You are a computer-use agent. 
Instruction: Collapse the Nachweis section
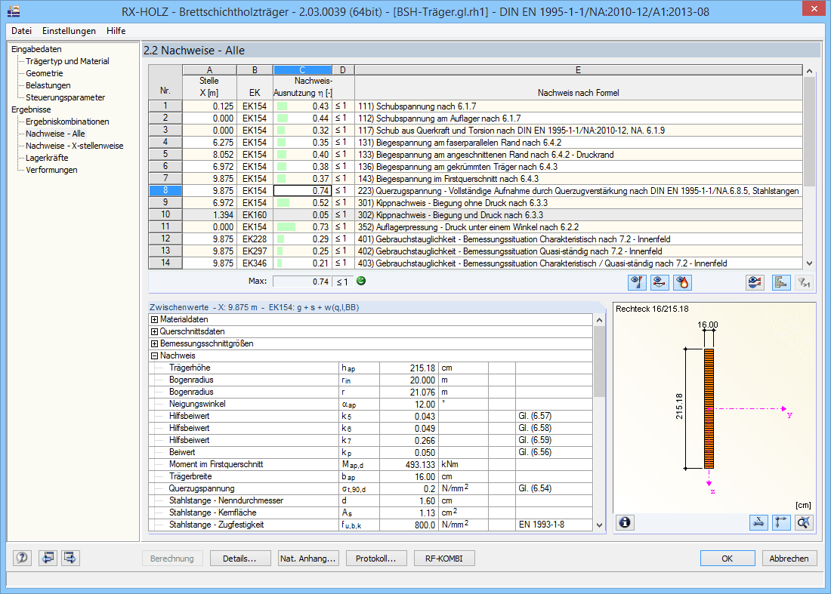coord(155,355)
